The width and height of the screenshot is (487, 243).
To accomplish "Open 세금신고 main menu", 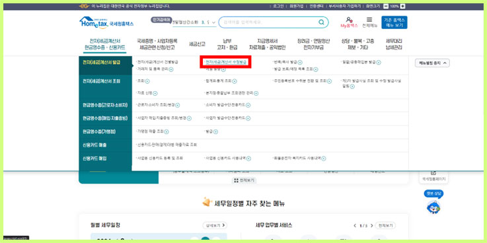I will (x=197, y=44).
